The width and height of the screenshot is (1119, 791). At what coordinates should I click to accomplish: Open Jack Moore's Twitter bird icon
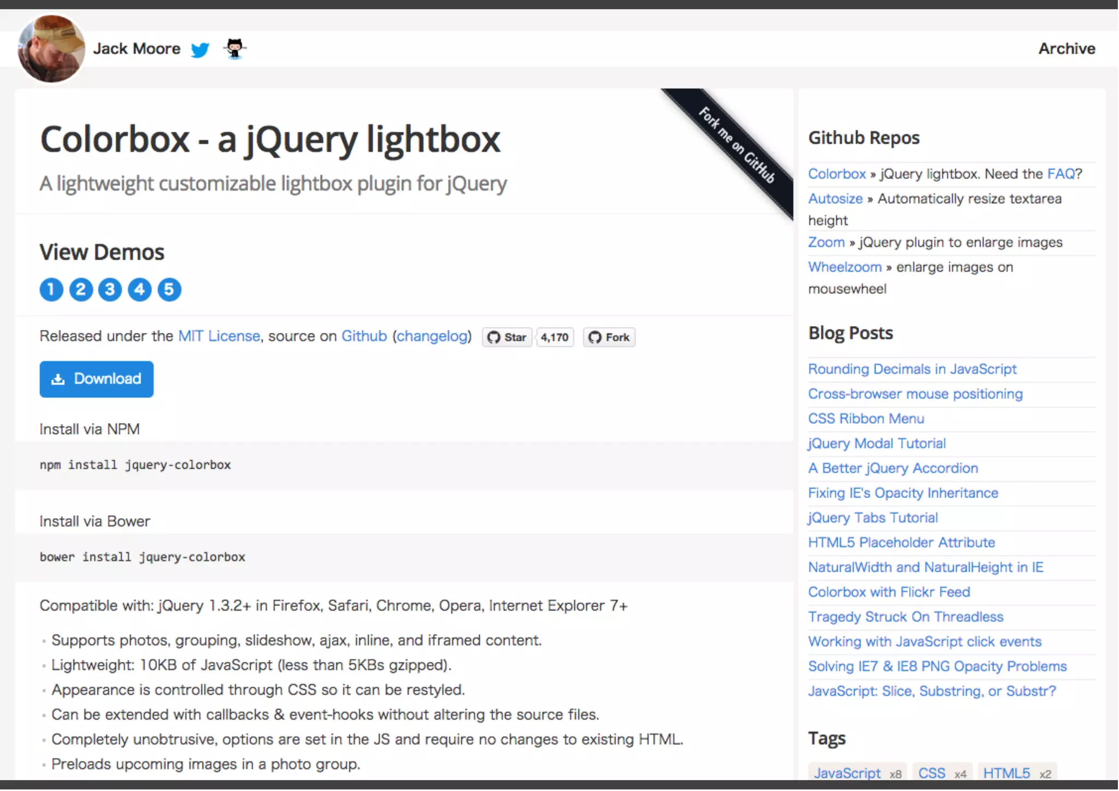(x=200, y=50)
